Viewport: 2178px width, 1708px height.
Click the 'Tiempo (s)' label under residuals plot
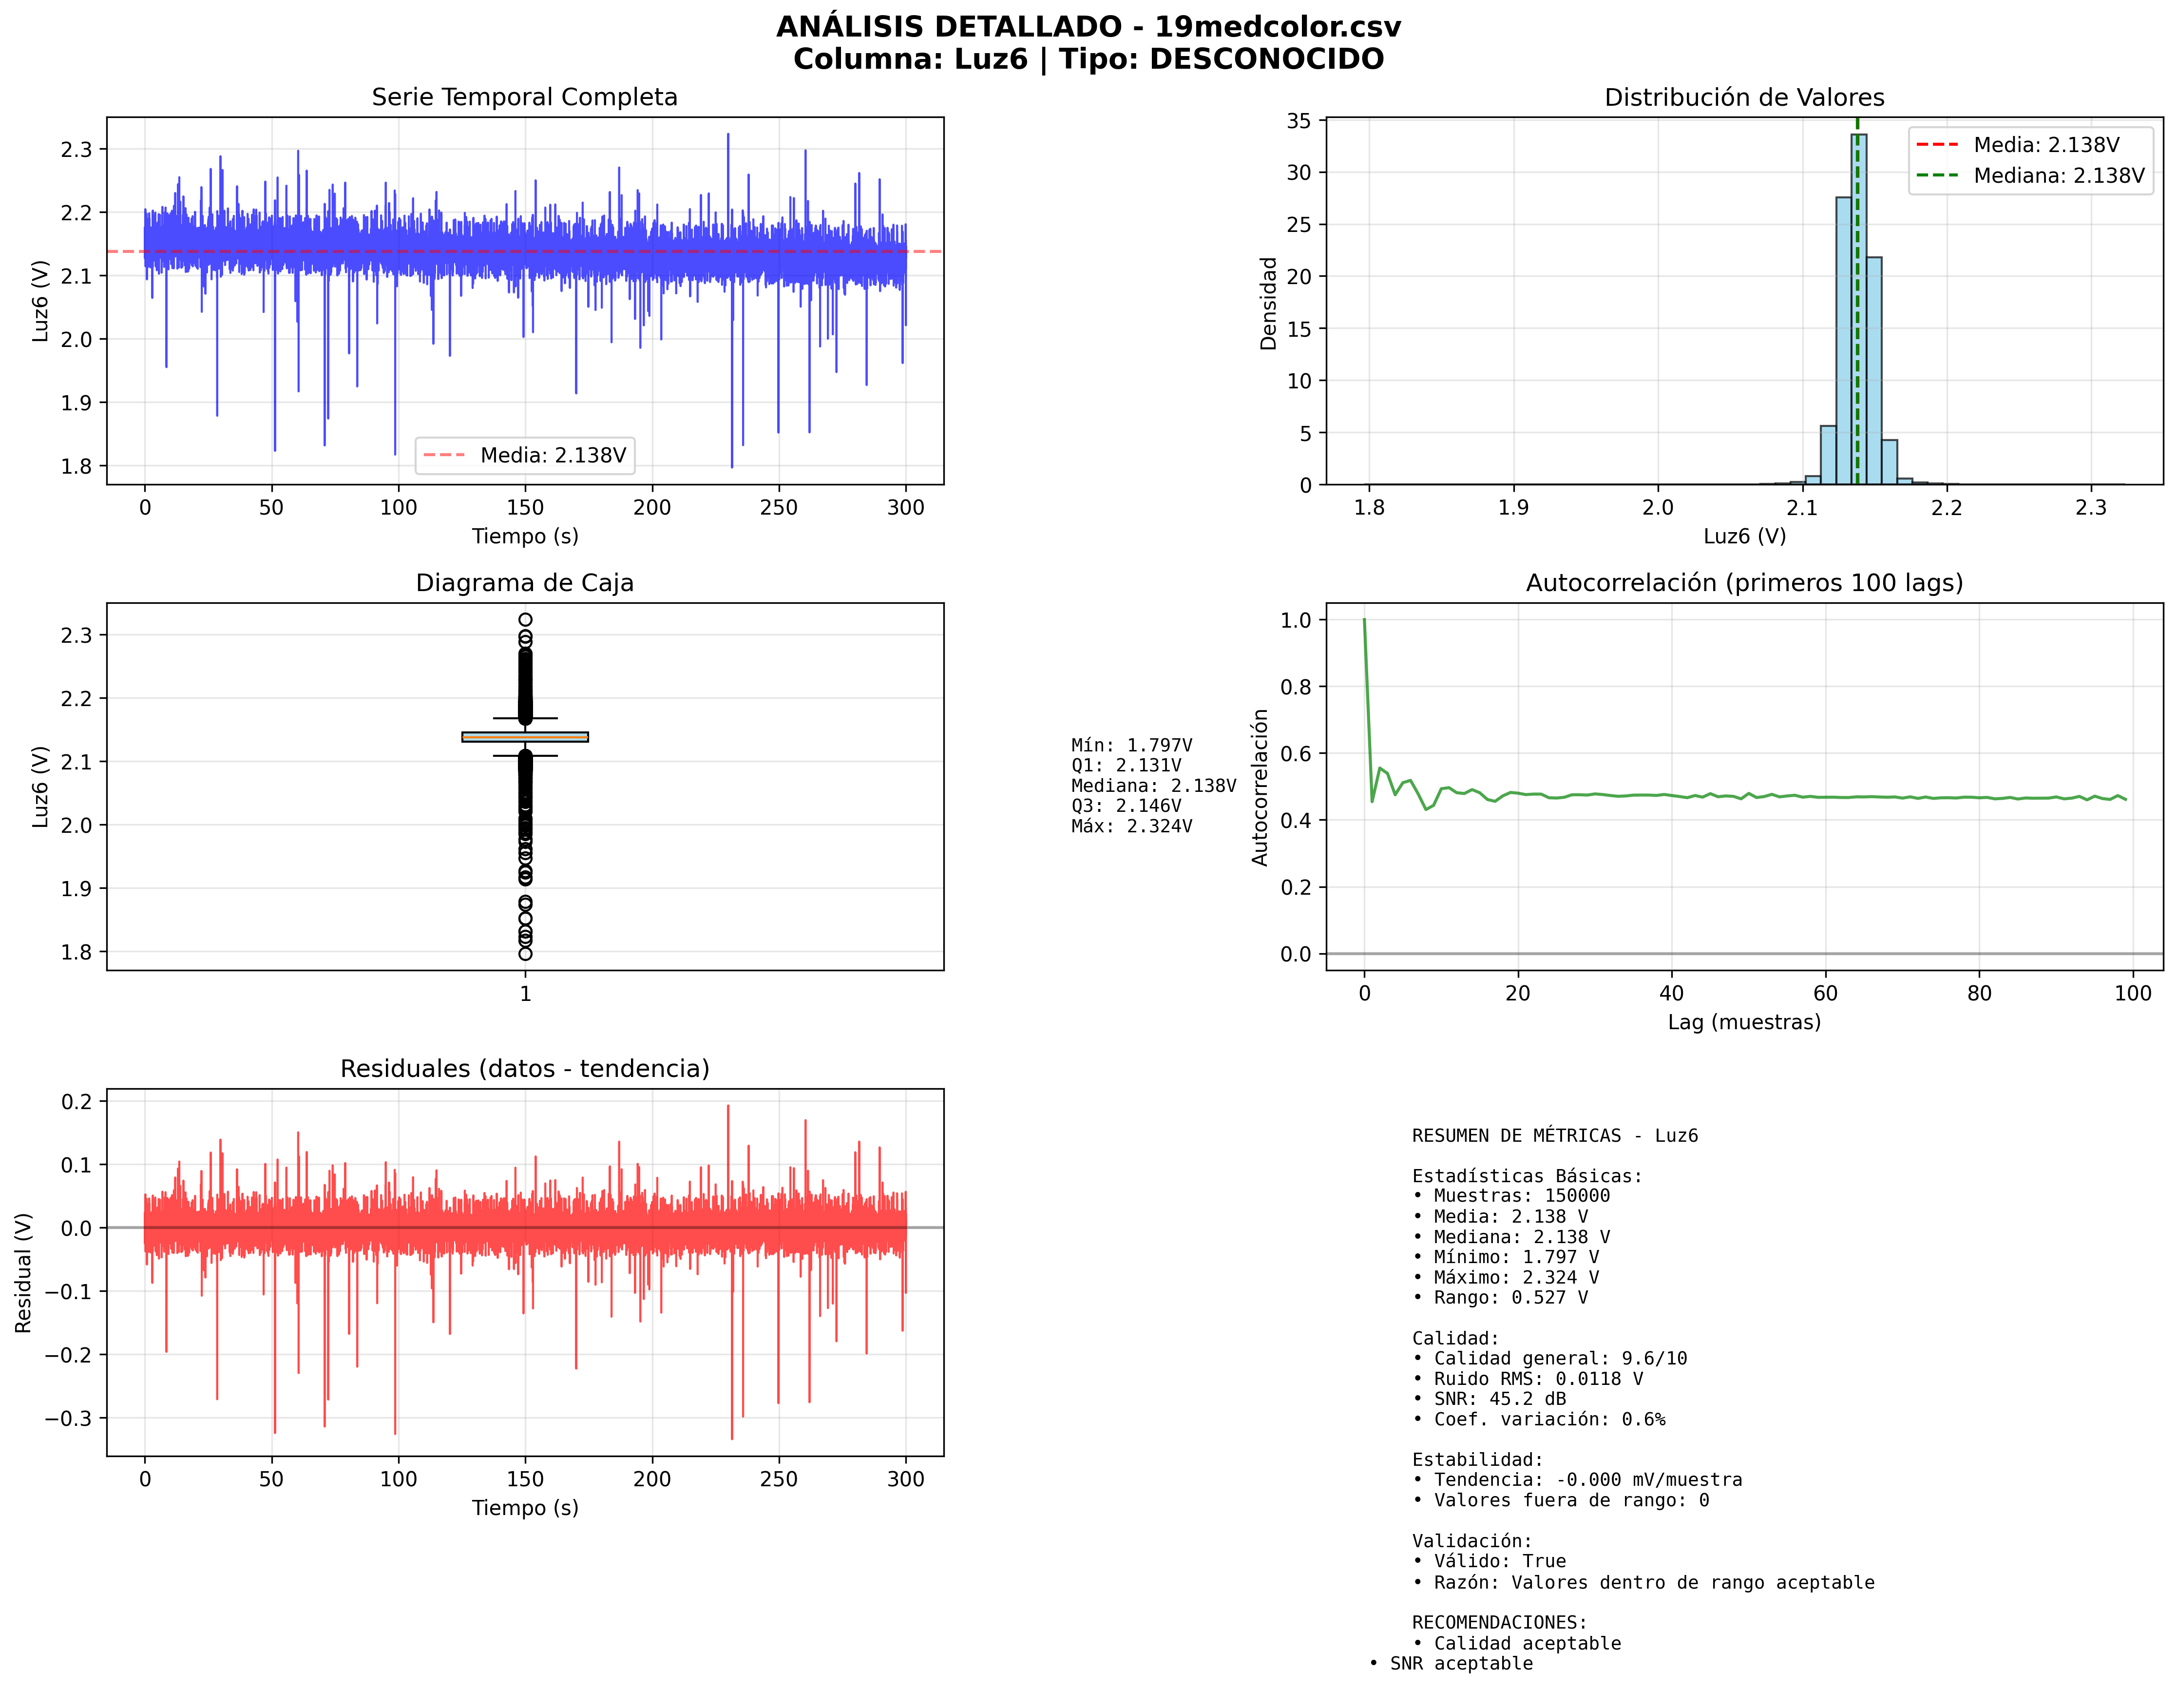525,1508
